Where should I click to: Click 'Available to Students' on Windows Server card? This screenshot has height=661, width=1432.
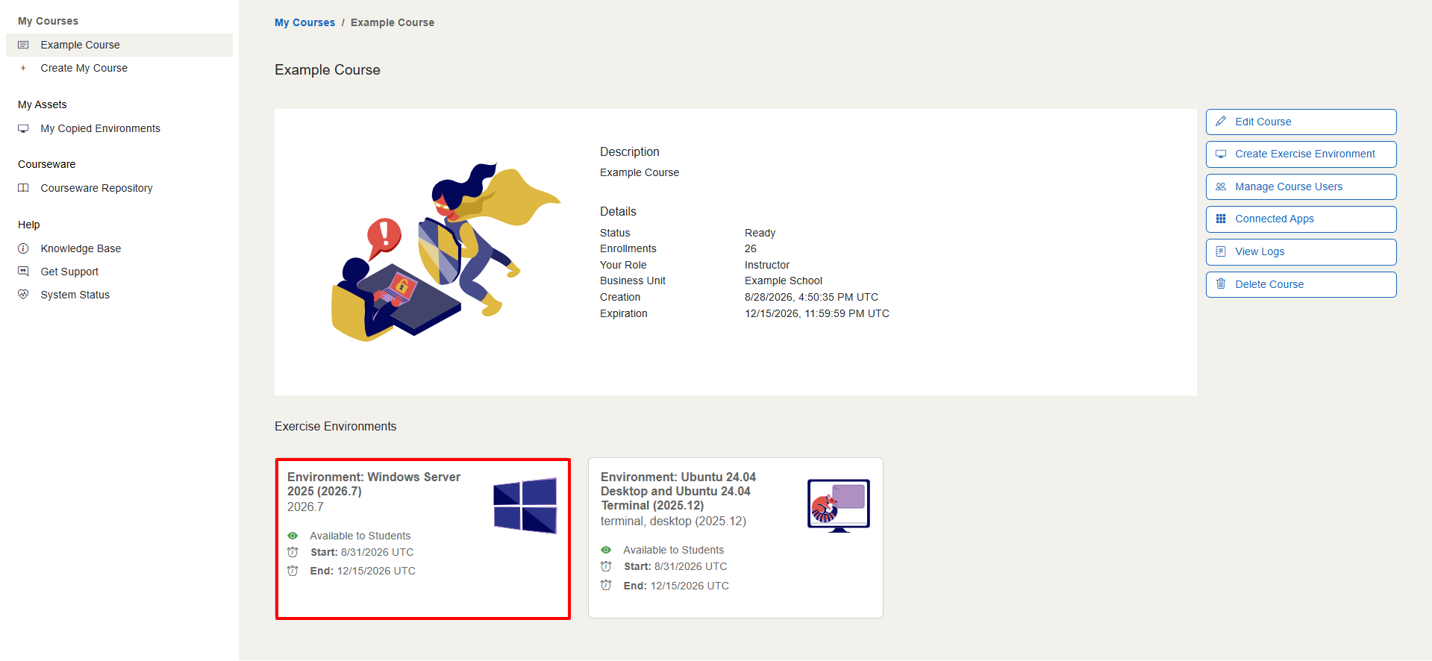360,536
